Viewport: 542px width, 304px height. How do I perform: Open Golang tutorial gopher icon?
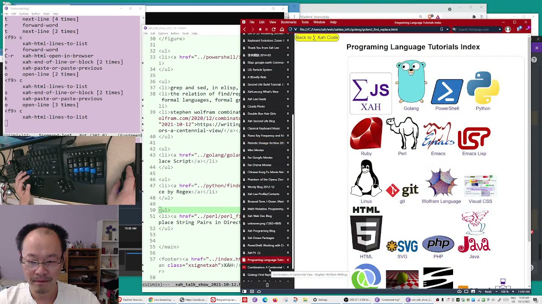[411, 82]
